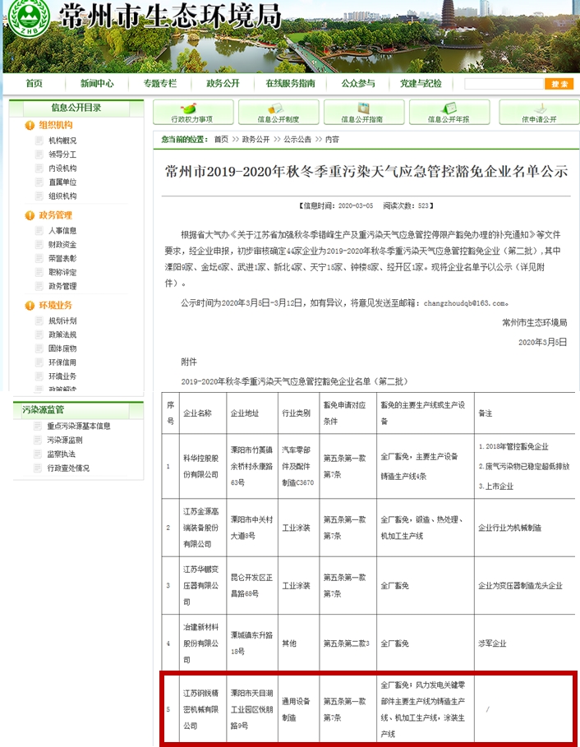Click the 公示公告 breadcrumb link

tap(297, 140)
